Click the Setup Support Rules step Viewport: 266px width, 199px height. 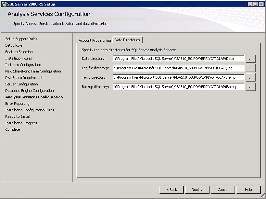click(x=21, y=39)
